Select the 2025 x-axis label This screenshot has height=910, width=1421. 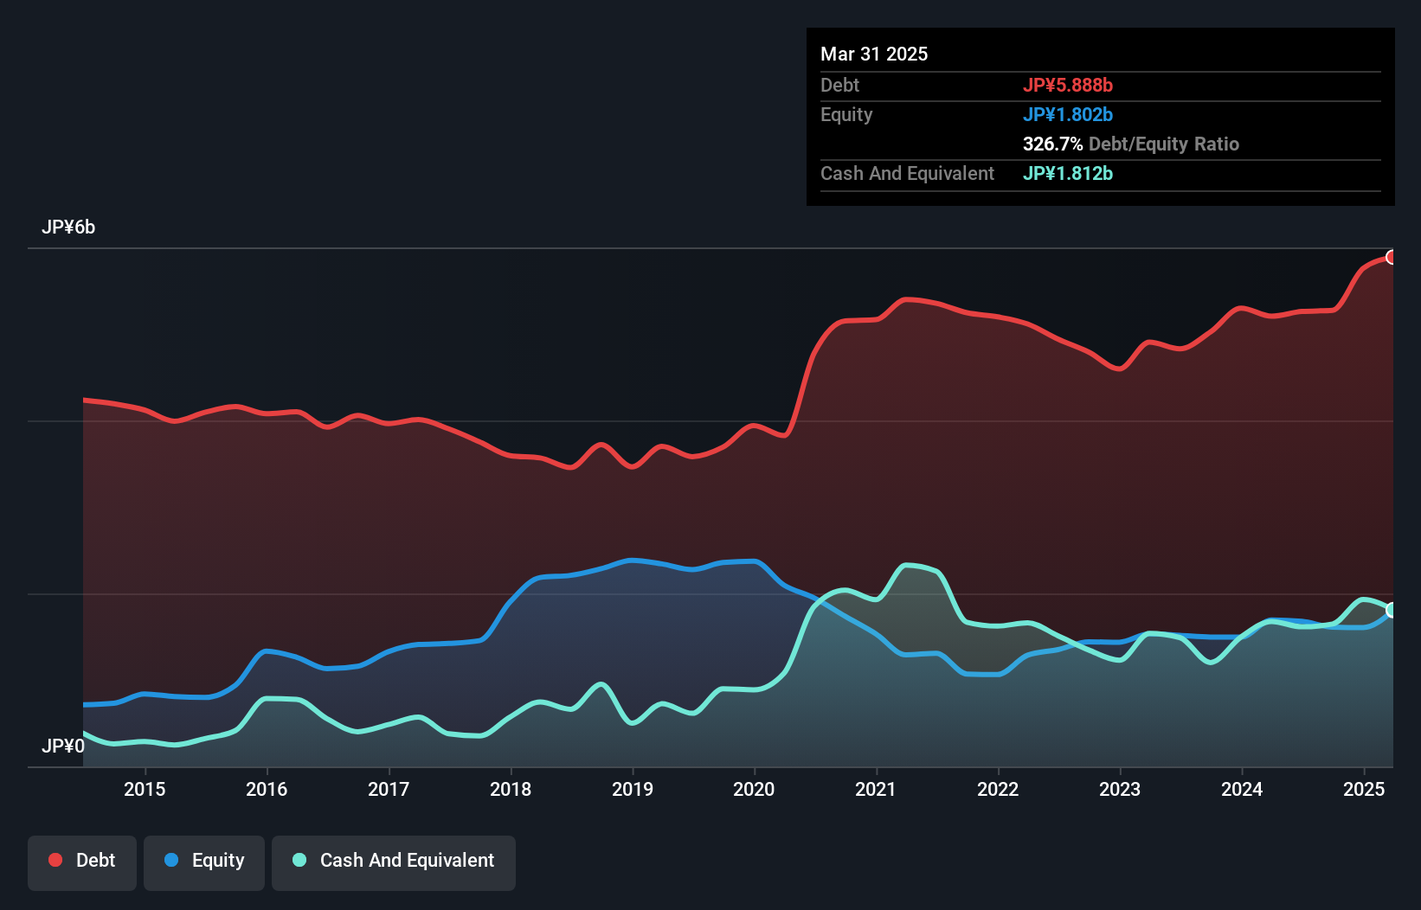point(1364,789)
